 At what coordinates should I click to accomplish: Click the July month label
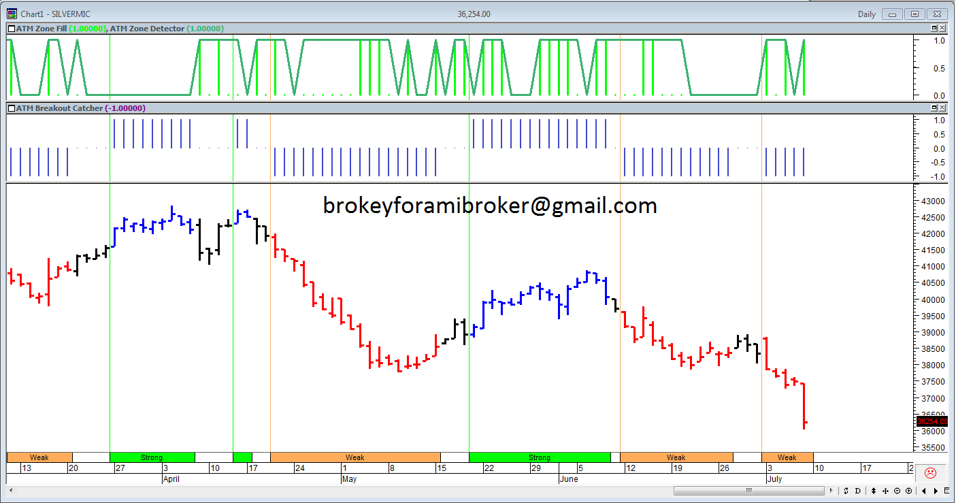click(x=774, y=479)
